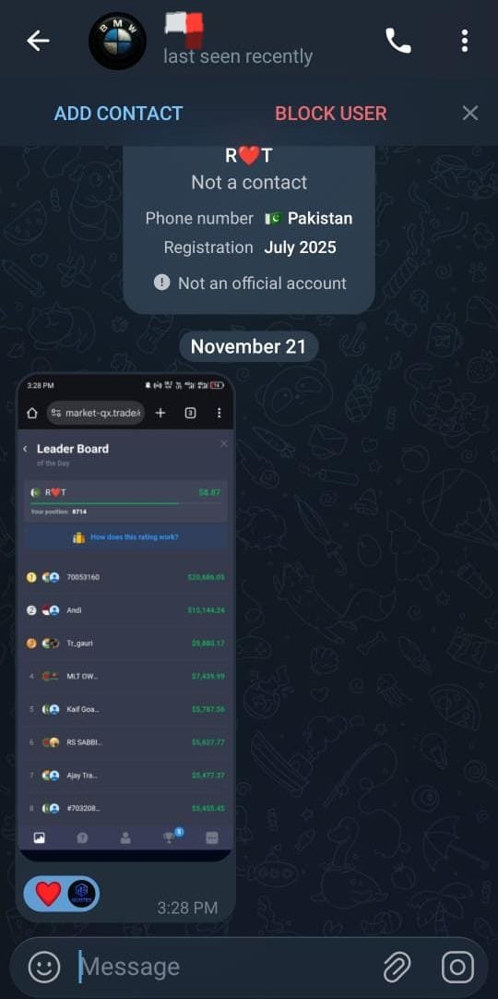
Task: Tap the Add Contact button
Action: (x=118, y=114)
